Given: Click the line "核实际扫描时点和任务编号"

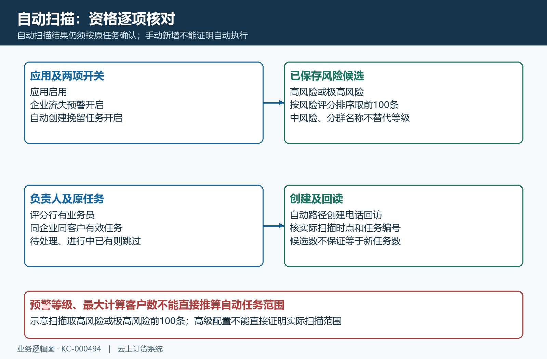Looking at the screenshot, I should [x=345, y=228].
